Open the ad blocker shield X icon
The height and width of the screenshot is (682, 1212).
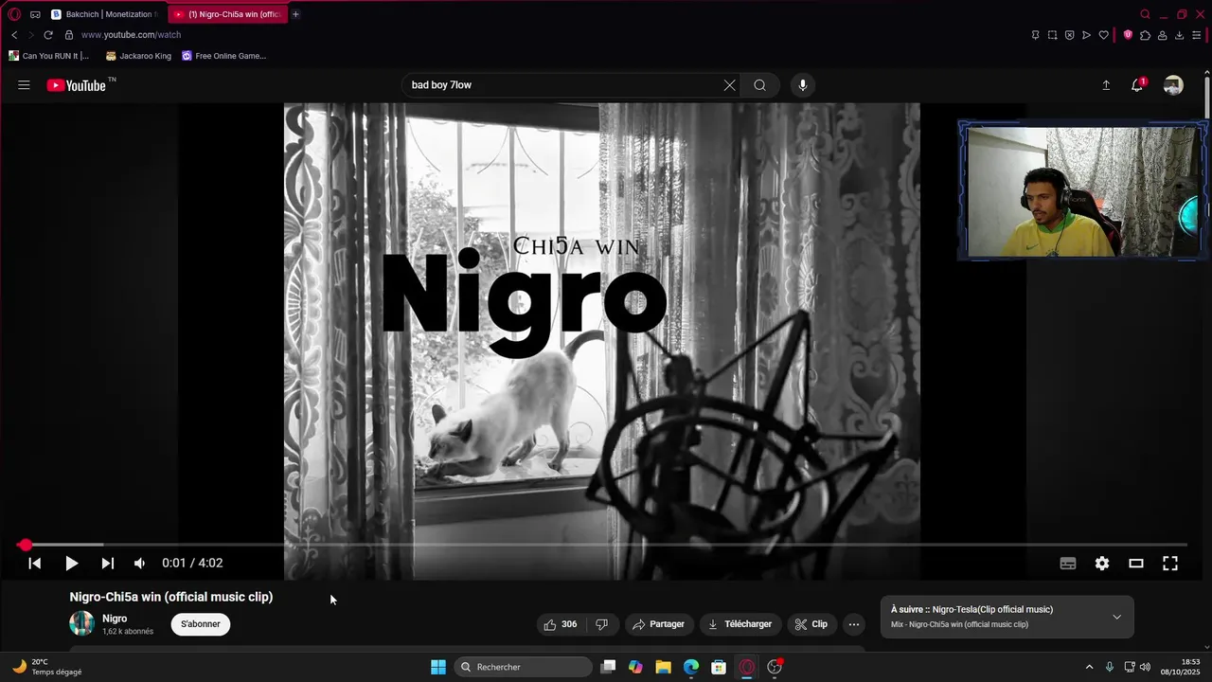pos(1069,35)
